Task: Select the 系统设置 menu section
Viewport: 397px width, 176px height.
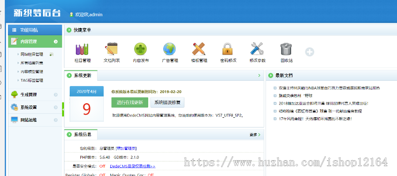Action: pyautogui.click(x=35, y=107)
